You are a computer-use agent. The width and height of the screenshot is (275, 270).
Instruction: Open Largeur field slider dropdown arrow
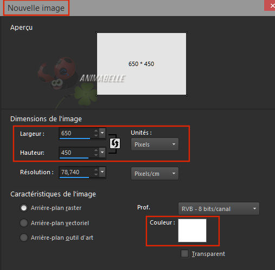pyautogui.click(x=102, y=133)
